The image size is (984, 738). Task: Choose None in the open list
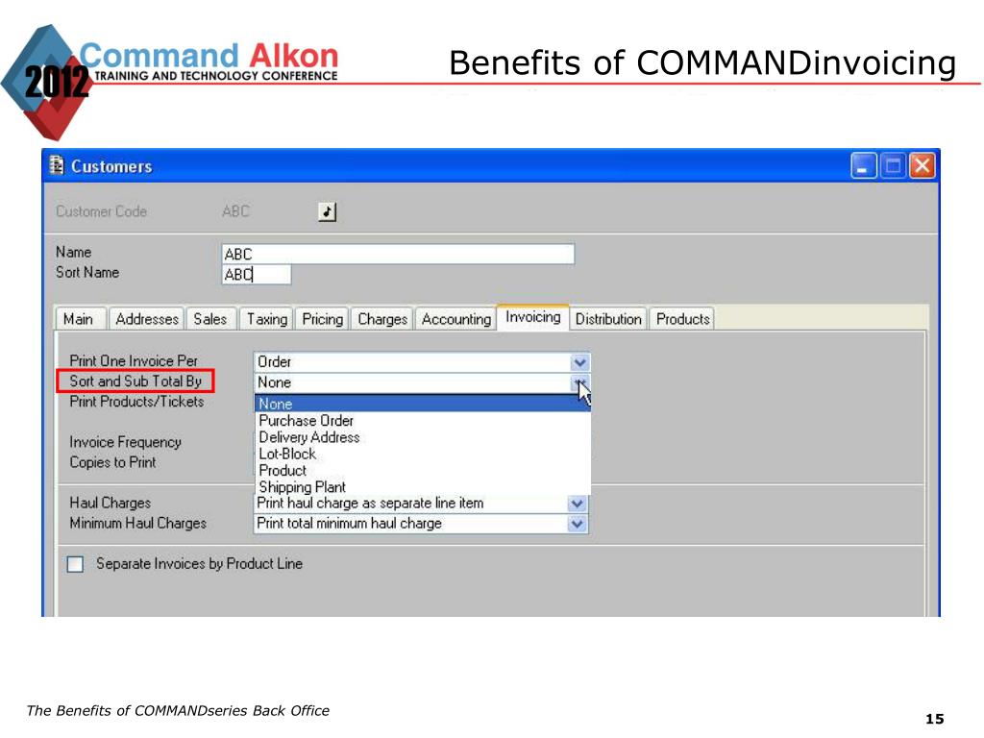coord(423,404)
